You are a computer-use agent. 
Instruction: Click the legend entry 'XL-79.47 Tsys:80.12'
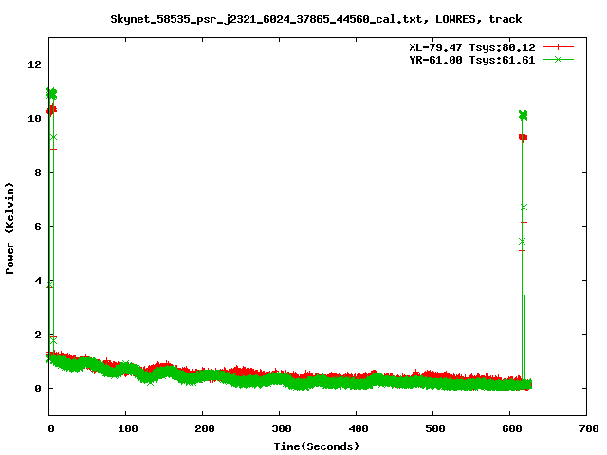[x=472, y=47]
